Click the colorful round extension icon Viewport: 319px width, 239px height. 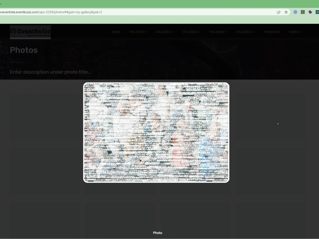[310, 12]
